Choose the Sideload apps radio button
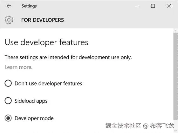 coord(8,101)
